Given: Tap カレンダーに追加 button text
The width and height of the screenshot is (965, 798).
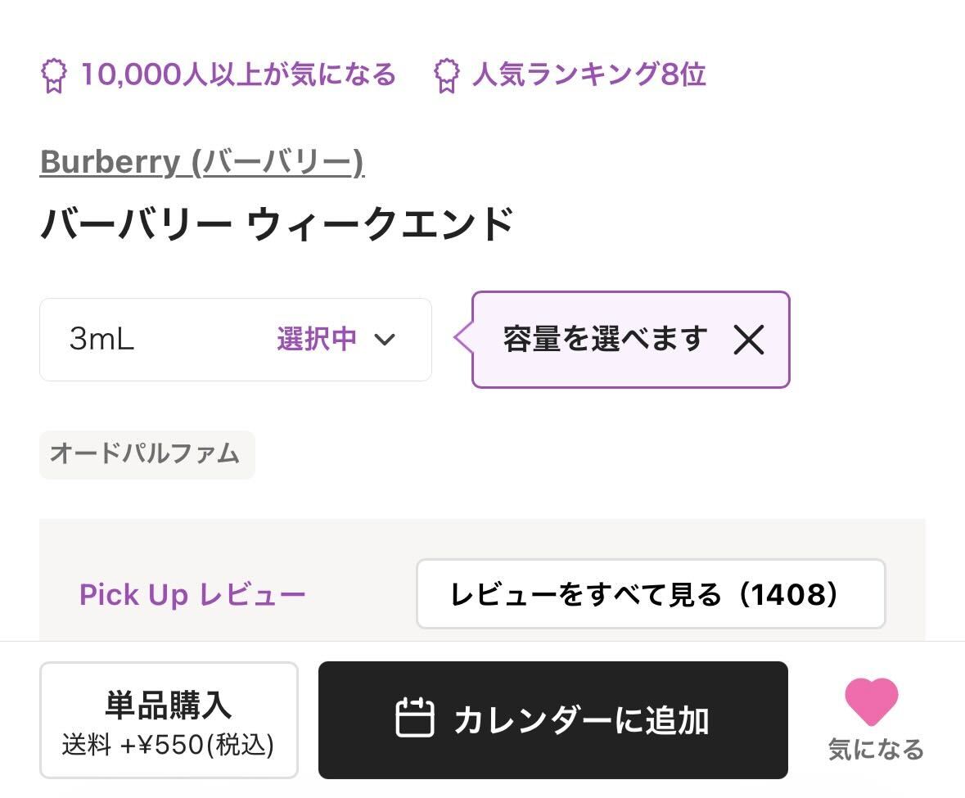Looking at the screenshot, I should pos(581,720).
